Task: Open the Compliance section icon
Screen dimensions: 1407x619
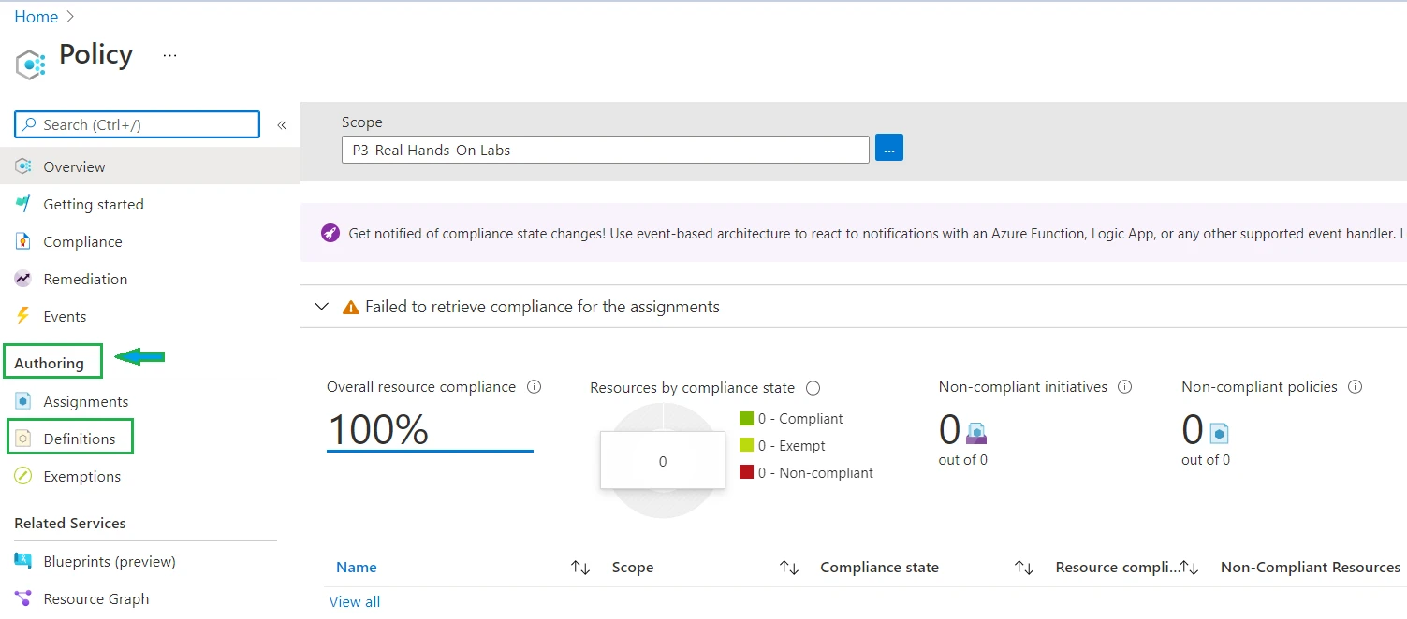Action: point(22,240)
